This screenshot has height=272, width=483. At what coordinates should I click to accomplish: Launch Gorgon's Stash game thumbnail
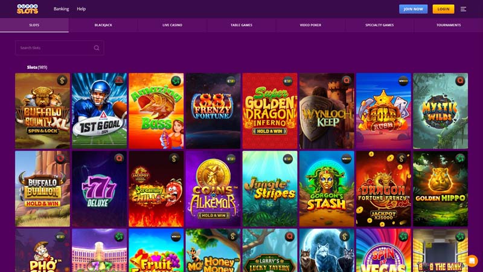point(327,189)
